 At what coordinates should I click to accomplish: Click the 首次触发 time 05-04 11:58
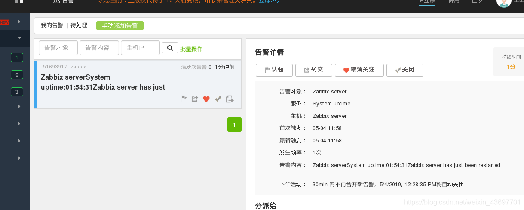point(327,128)
